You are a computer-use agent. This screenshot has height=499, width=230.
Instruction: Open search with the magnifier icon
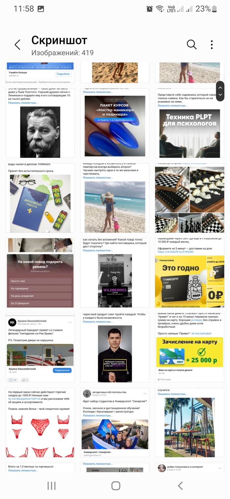pyautogui.click(x=192, y=44)
